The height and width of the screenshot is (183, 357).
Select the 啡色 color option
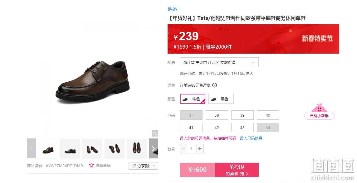[x=193, y=99]
